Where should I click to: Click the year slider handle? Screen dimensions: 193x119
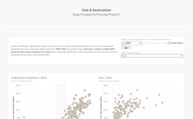click(167, 43)
